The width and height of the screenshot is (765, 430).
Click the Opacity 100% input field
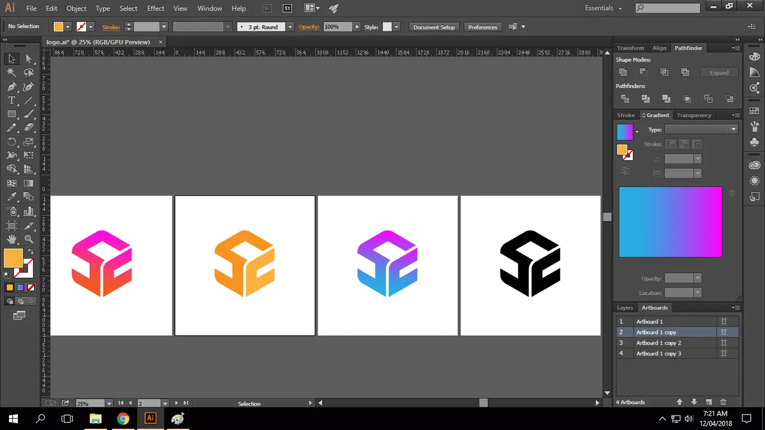(338, 27)
